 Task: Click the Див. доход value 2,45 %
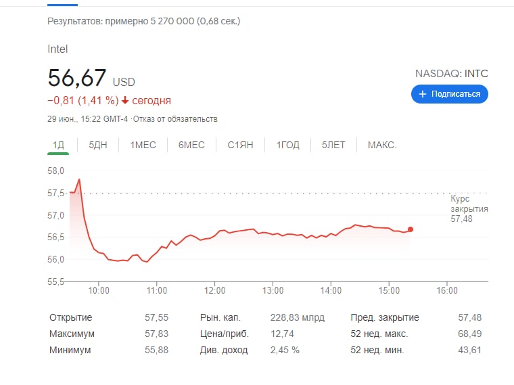click(285, 350)
